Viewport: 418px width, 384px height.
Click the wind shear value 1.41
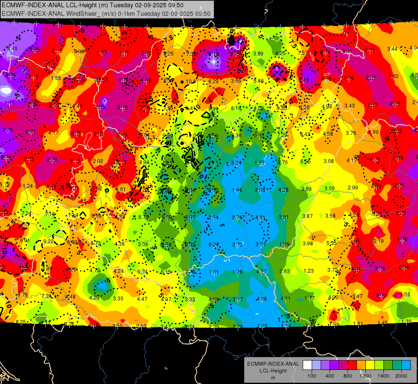click(9, 102)
